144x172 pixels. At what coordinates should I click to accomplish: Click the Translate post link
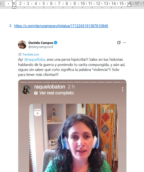31,54
